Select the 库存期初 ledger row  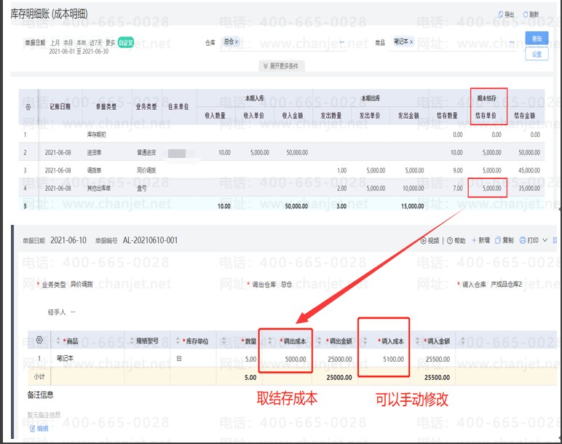click(x=282, y=135)
